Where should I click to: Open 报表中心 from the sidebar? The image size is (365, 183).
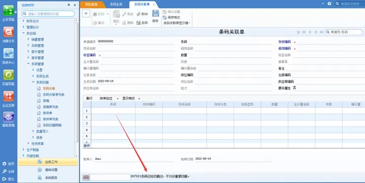click(x=9, y=56)
